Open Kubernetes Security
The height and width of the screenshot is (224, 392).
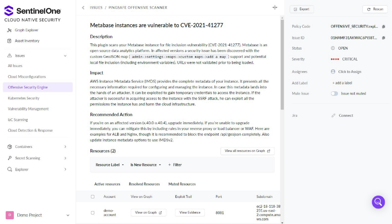(x=24, y=98)
